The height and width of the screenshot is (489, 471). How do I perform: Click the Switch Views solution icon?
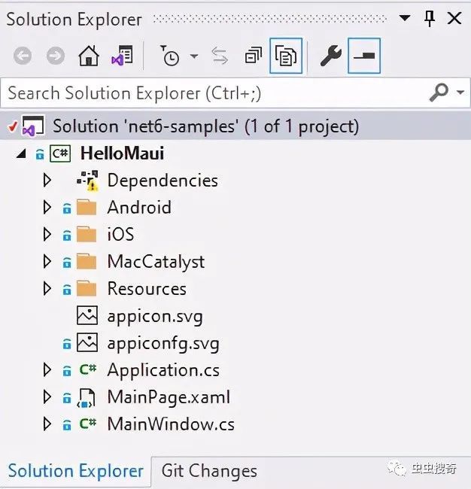click(x=122, y=56)
